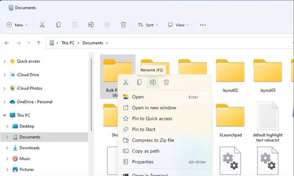
Task: Select Copy as path menu entry
Action: tap(145, 151)
